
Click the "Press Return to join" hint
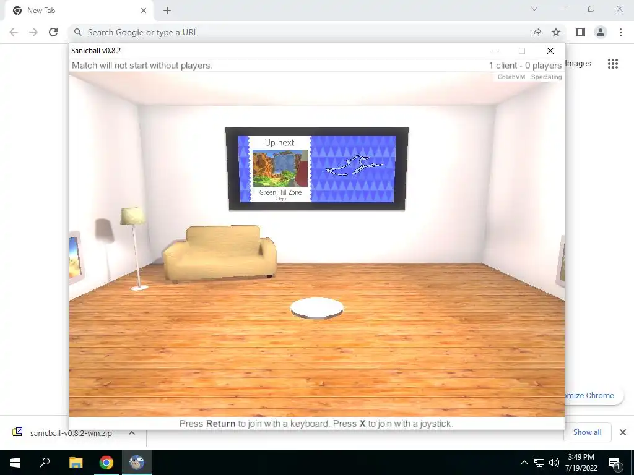tap(316, 423)
